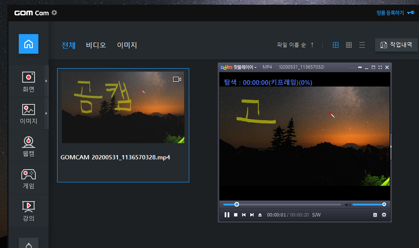Viewport: 419px width, 248px height.
Task: Mute the PotPlayer volume speaker icon
Action: [347, 205]
